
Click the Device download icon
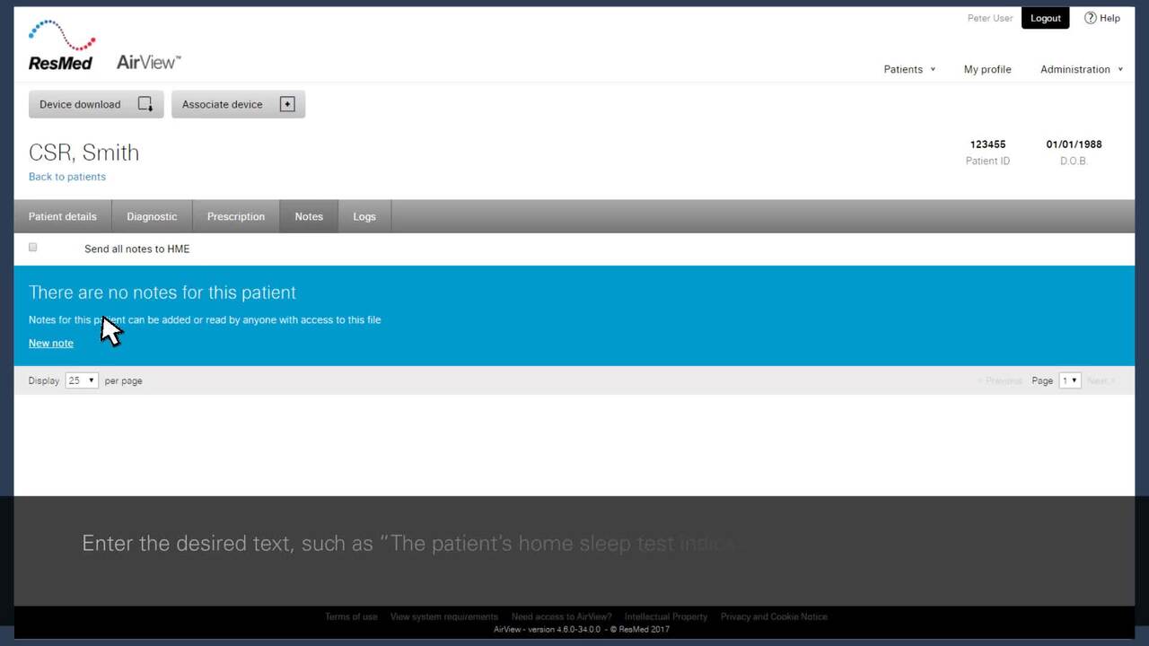(145, 104)
